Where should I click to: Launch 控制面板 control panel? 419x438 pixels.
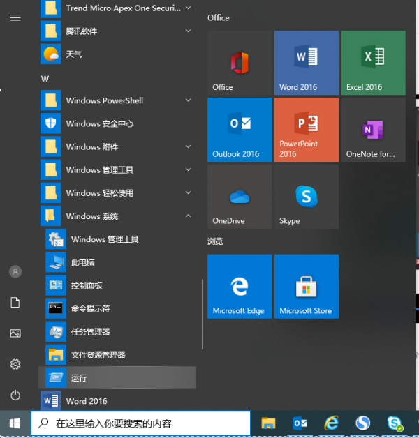coord(117,285)
